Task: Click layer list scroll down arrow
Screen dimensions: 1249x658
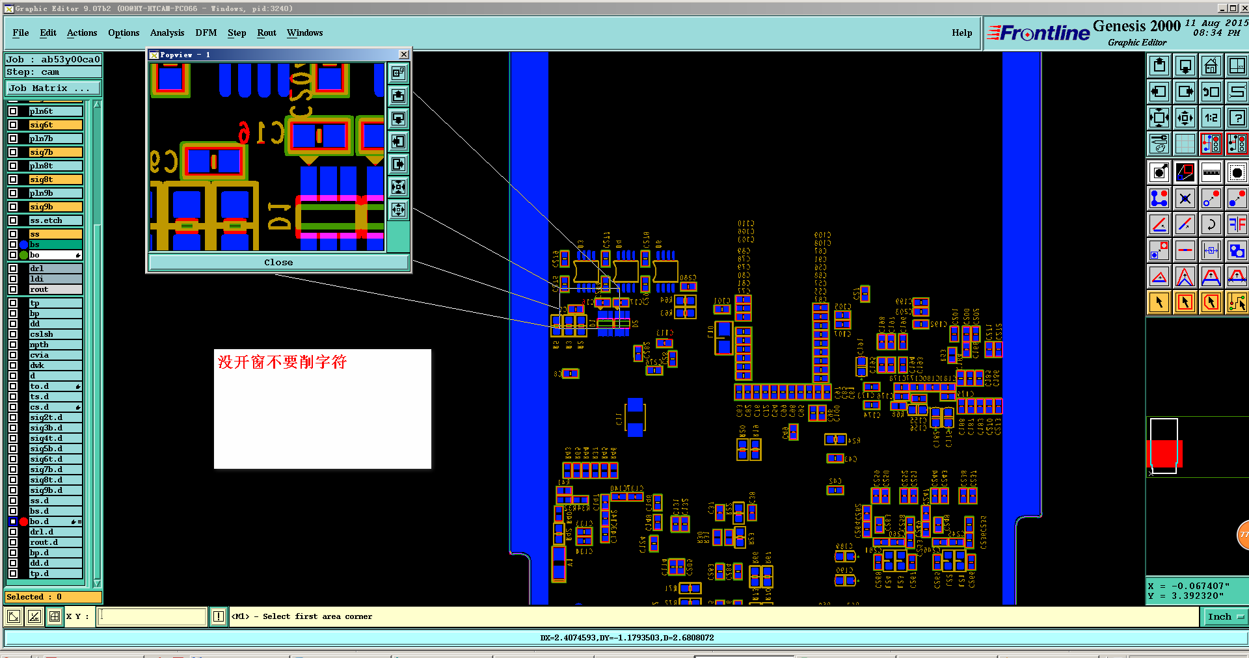Action: click(97, 583)
